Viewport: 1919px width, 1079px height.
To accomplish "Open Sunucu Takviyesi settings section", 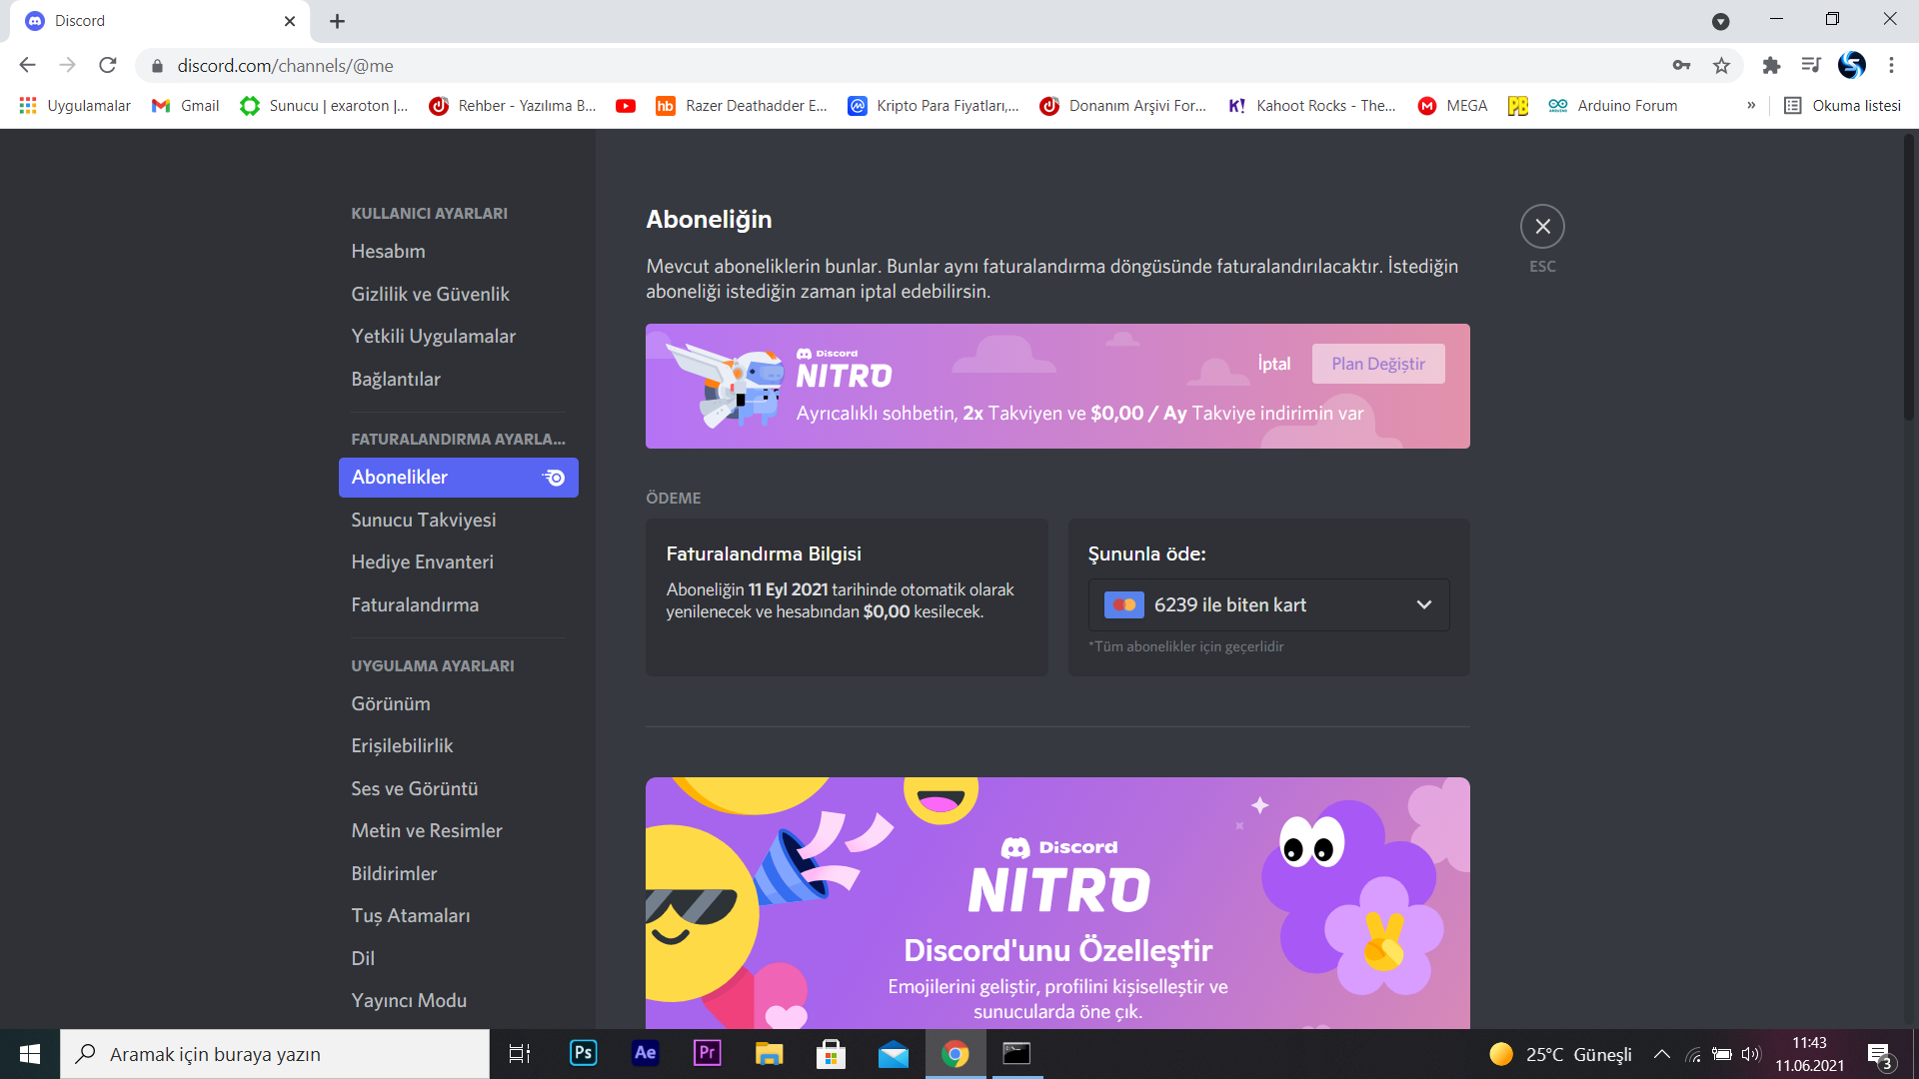I will 423,520.
